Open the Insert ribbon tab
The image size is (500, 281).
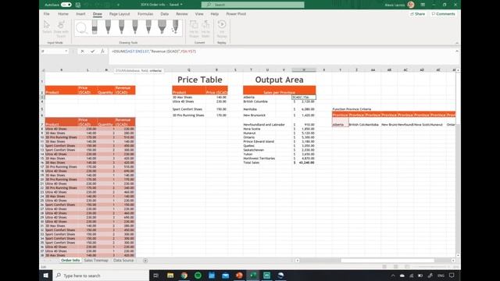[80, 14]
